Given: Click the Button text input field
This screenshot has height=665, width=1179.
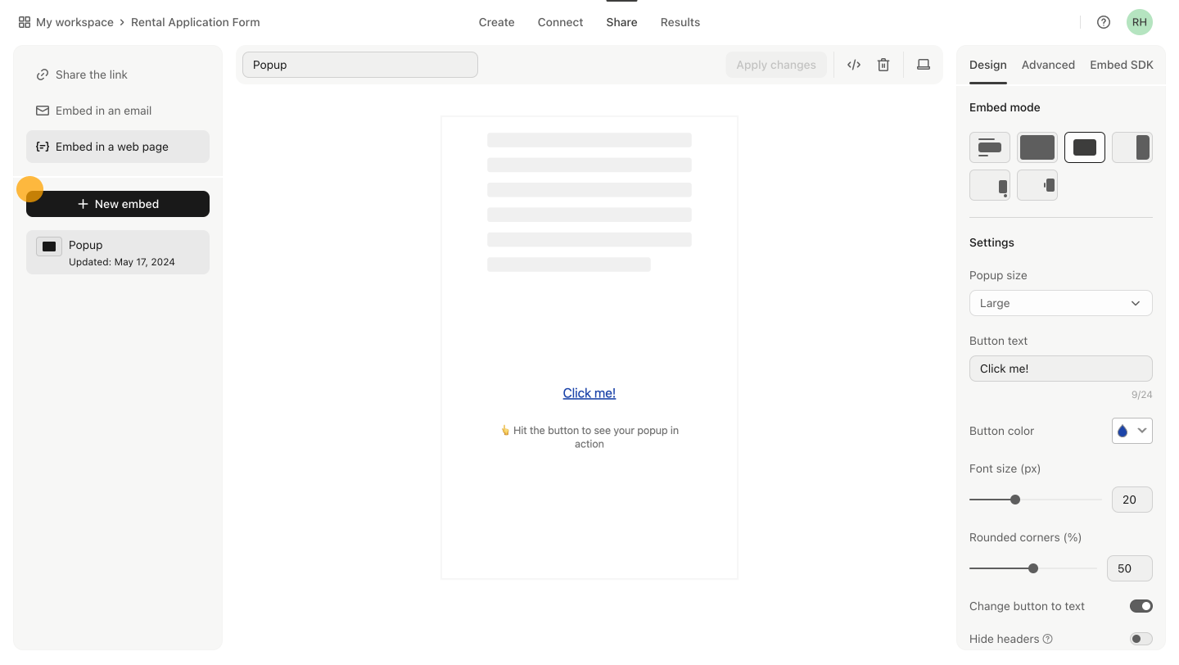Looking at the screenshot, I should tap(1060, 369).
